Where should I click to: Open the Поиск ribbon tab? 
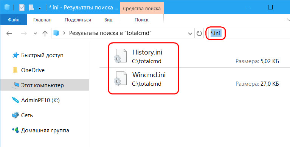(141, 20)
